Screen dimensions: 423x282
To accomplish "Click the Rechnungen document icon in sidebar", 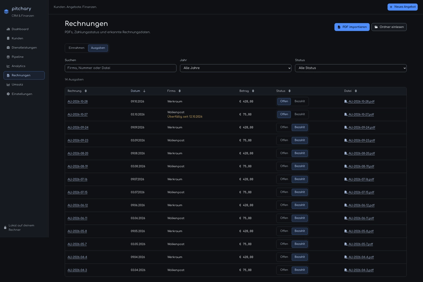I will pyautogui.click(x=8, y=75).
